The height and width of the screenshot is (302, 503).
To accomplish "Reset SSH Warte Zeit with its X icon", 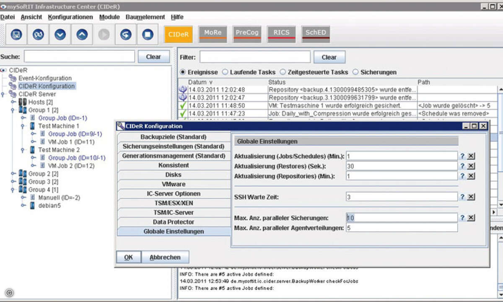I will coord(471,197).
